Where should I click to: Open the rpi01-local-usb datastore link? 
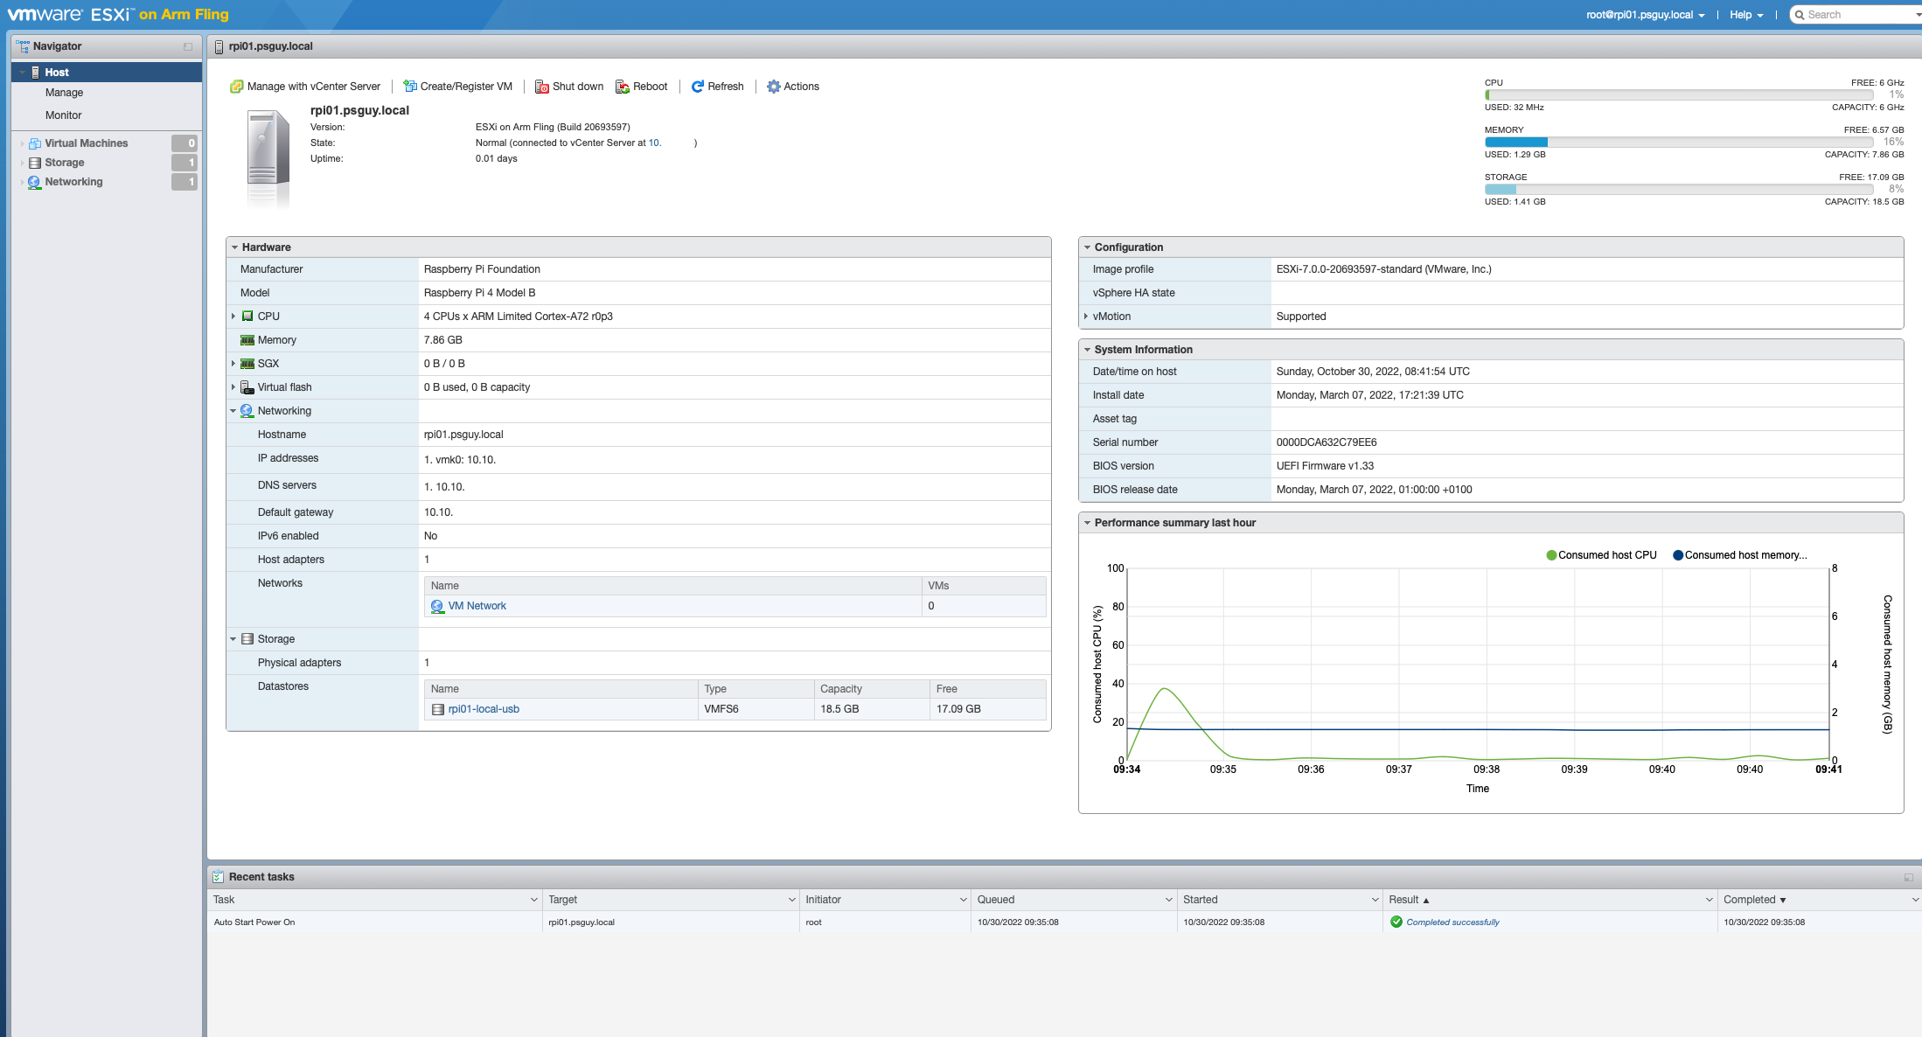(x=484, y=709)
